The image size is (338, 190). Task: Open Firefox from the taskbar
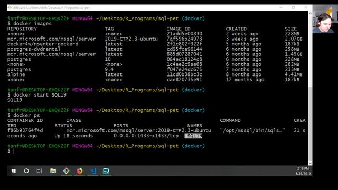coord(80,171)
